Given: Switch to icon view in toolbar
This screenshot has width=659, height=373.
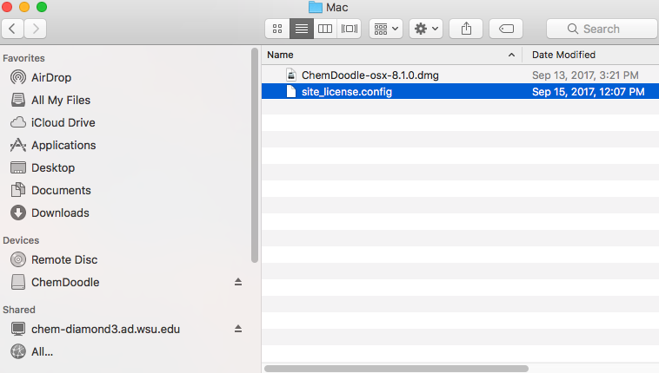Looking at the screenshot, I should point(277,29).
